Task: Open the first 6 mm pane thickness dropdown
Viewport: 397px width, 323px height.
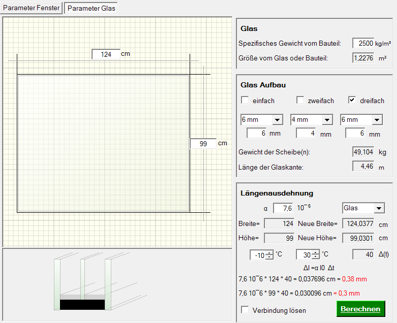Action: [278, 120]
